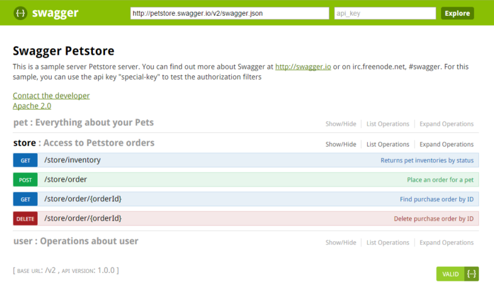Click 'Delete purchase order by ID' description
This screenshot has height=296, width=494.
(433, 219)
